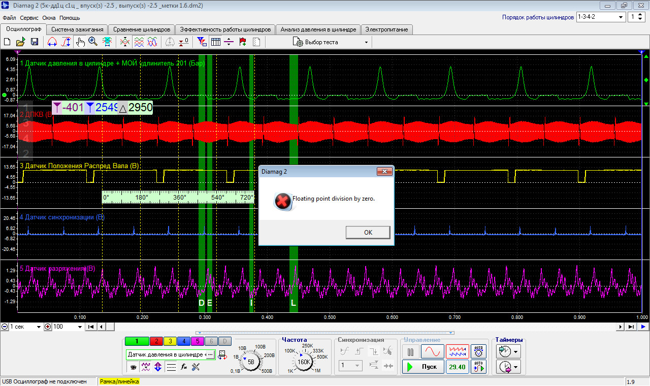The image size is (650, 386).
Task: Open the Файл menu
Action: click(9, 18)
